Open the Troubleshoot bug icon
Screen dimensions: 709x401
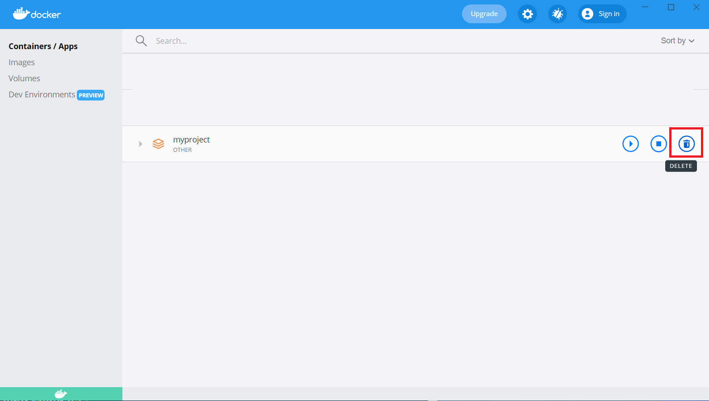coord(557,14)
